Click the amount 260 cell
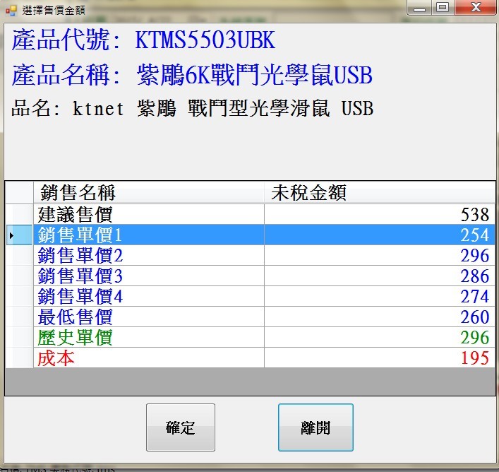 (x=380, y=317)
